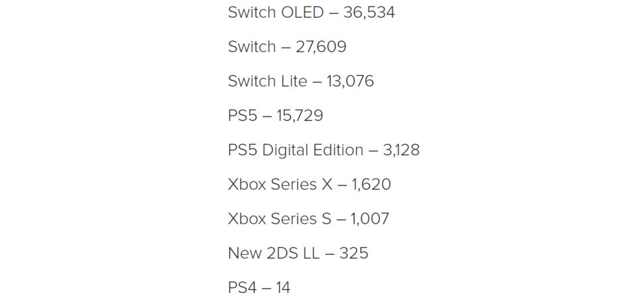636x303 pixels.
Task: Click the word 'Switch' in the 27,609 line
Action: click(x=252, y=46)
